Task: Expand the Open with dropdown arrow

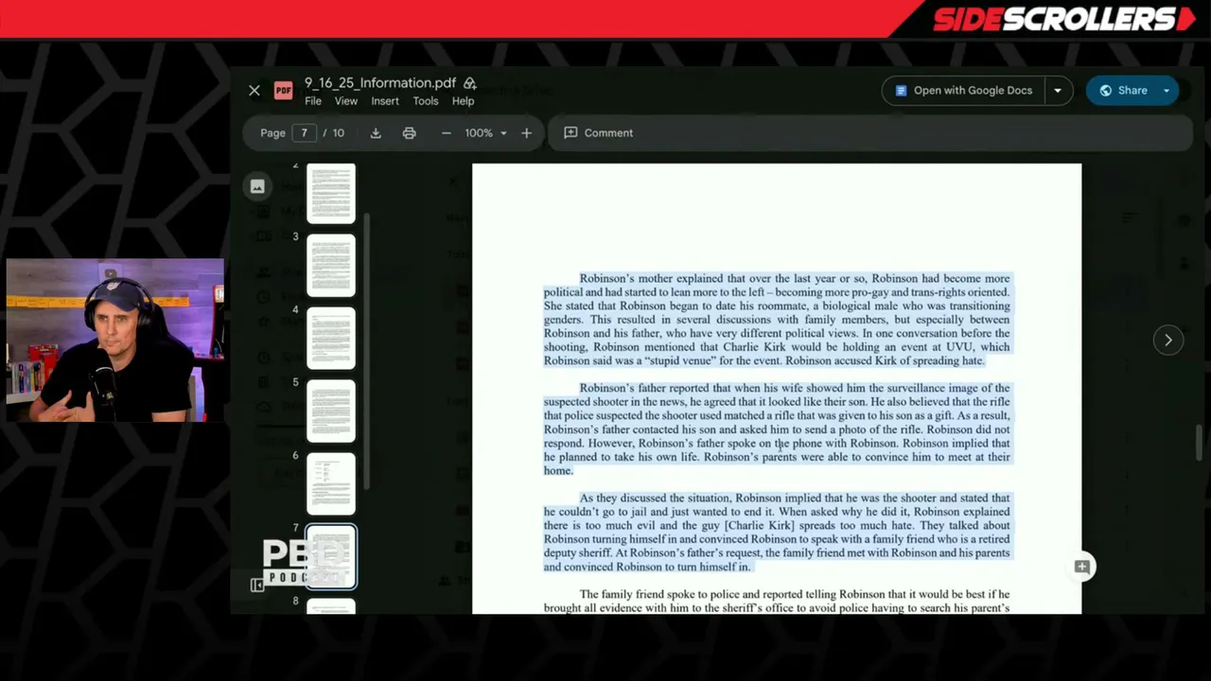Action: (1058, 91)
